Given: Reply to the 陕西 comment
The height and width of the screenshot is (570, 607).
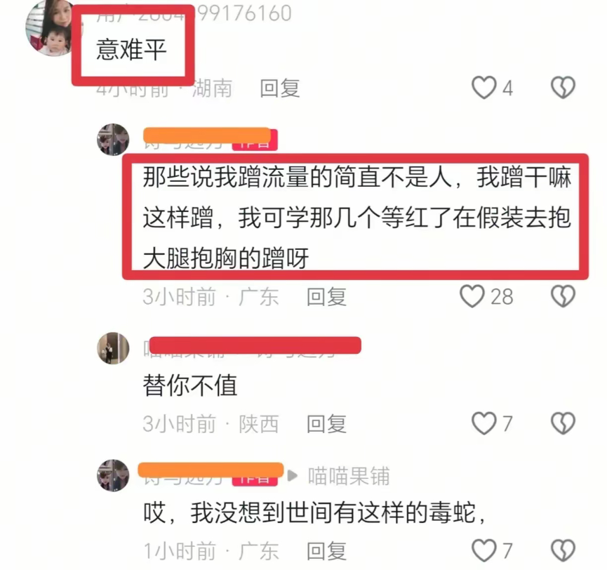Looking at the screenshot, I should [326, 423].
